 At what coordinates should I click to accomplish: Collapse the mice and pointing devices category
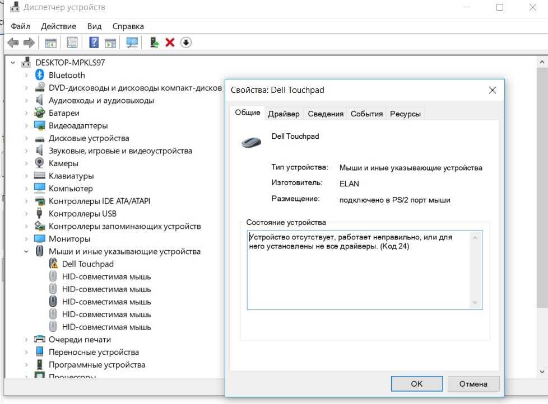[26, 252]
